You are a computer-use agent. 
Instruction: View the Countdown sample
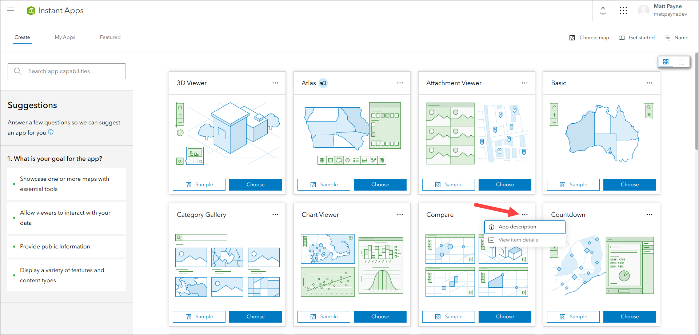point(573,317)
